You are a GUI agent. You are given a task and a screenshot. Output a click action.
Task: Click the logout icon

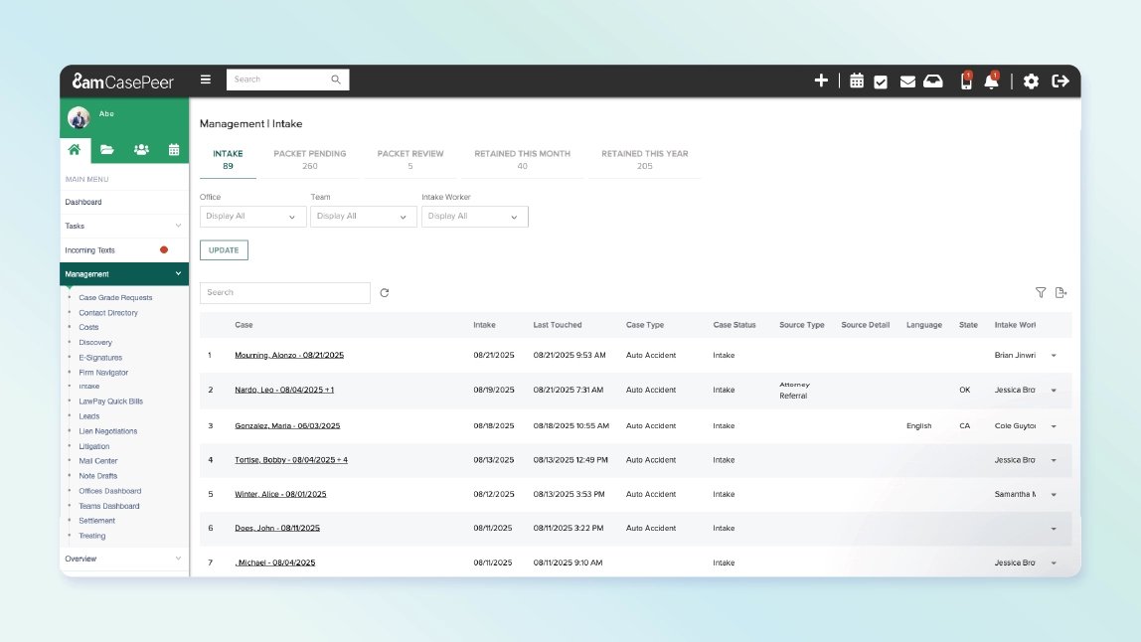(x=1060, y=80)
